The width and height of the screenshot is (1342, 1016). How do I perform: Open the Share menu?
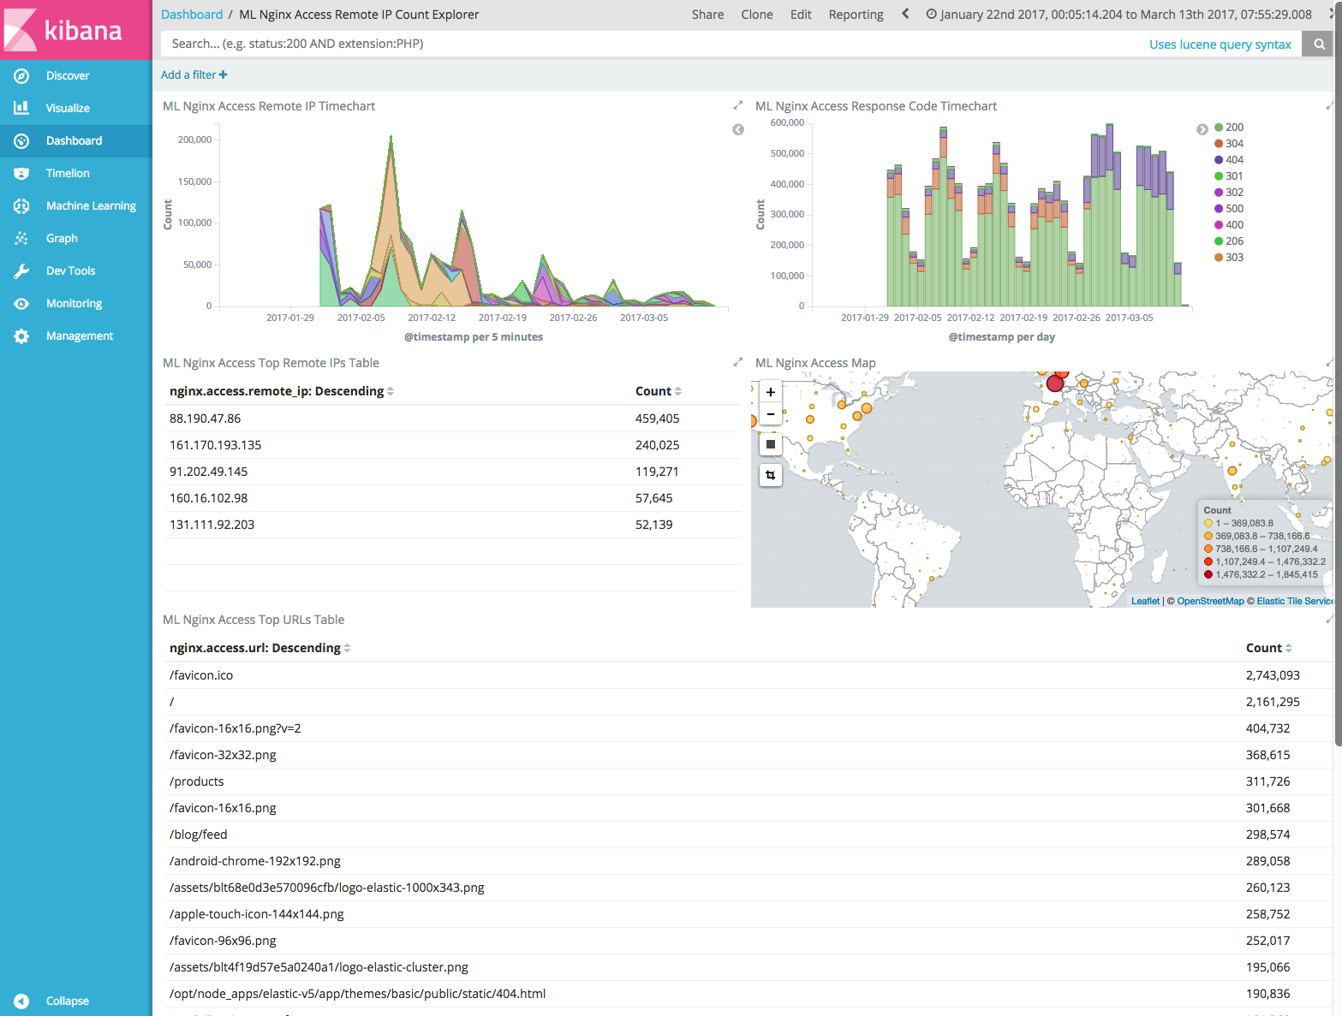(707, 15)
